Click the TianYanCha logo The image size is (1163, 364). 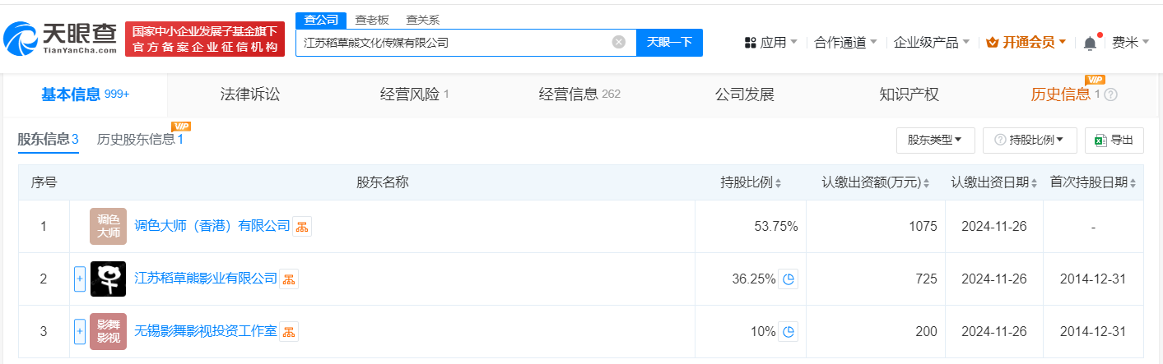pyautogui.click(x=61, y=38)
